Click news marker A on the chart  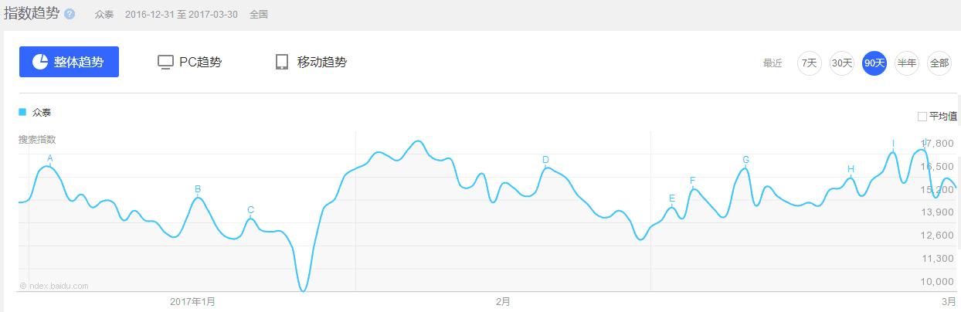point(50,159)
